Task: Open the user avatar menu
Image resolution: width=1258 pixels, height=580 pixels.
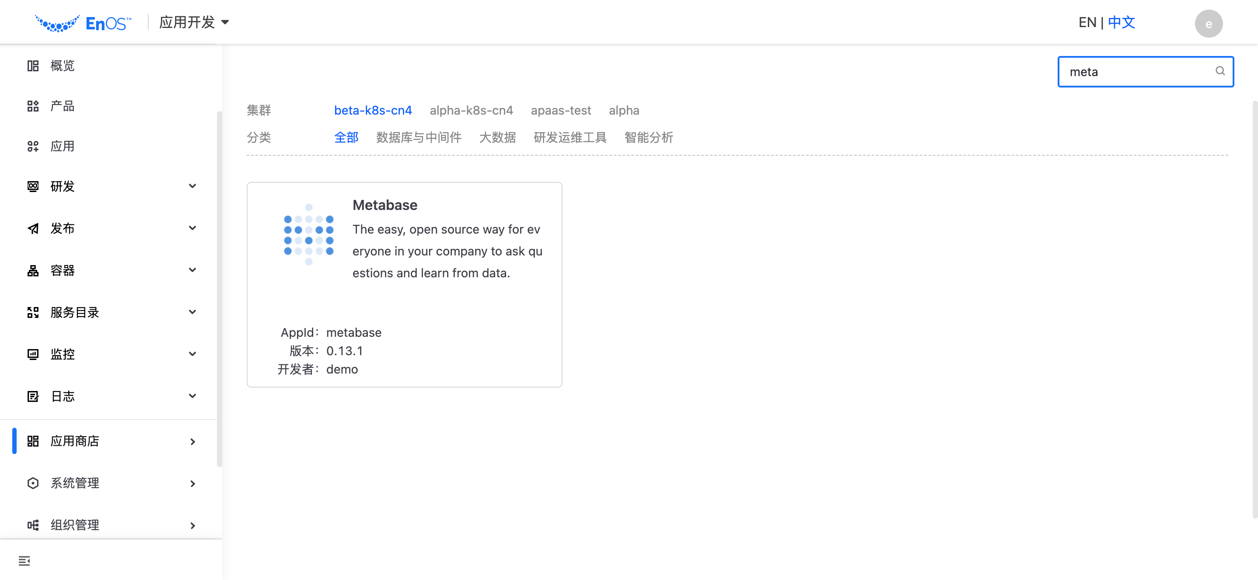Action: (x=1208, y=24)
